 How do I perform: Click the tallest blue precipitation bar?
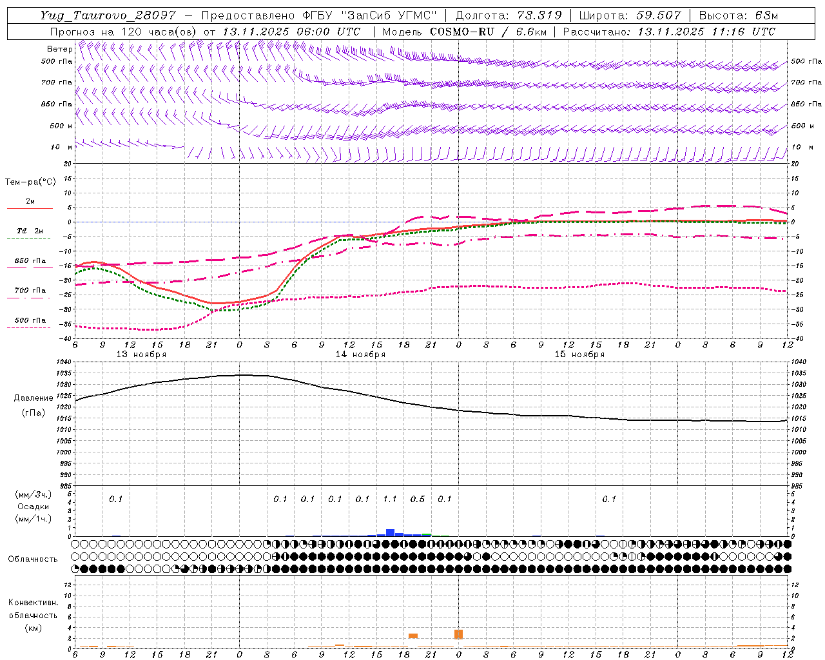390,532
